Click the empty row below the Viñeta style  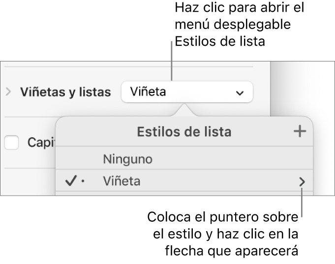(x=184, y=193)
